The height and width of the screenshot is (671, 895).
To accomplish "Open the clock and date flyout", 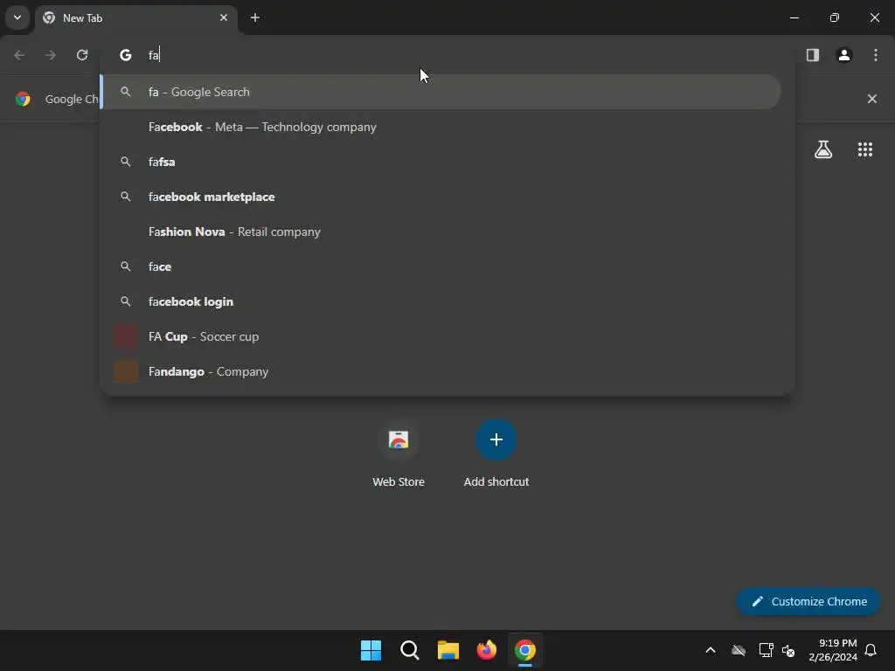I will tap(833, 650).
